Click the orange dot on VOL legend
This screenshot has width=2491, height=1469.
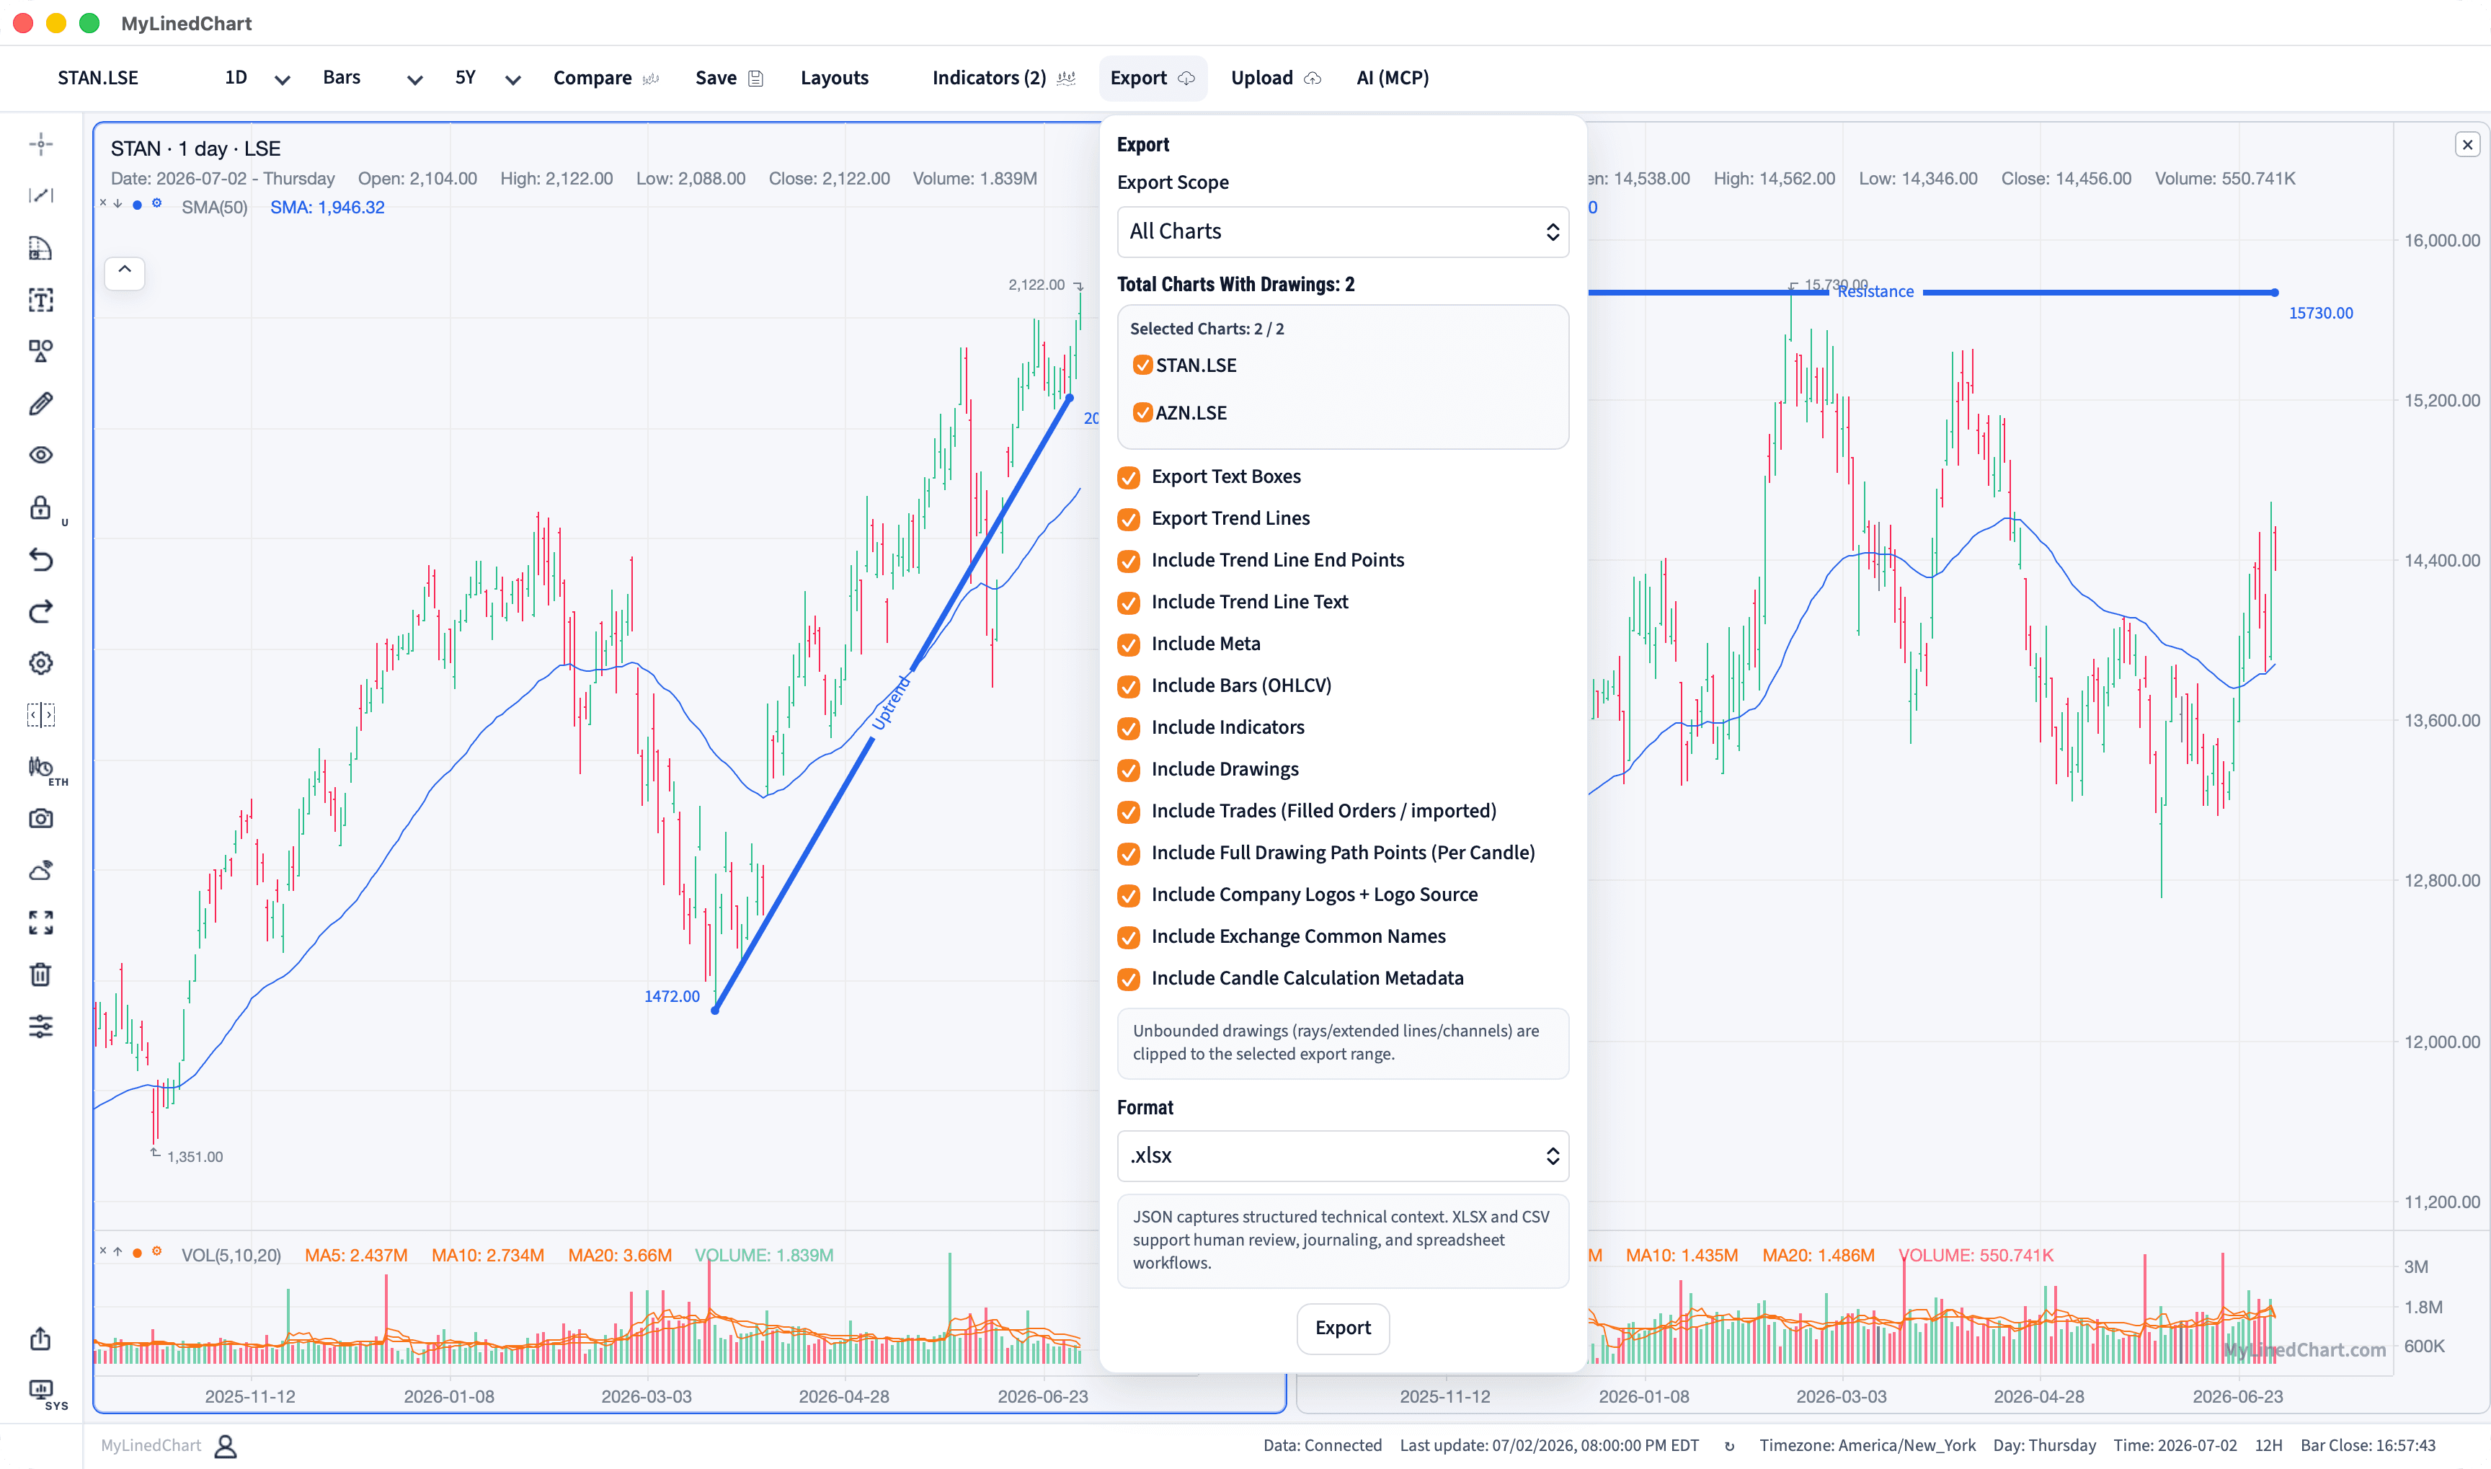[x=138, y=1252]
